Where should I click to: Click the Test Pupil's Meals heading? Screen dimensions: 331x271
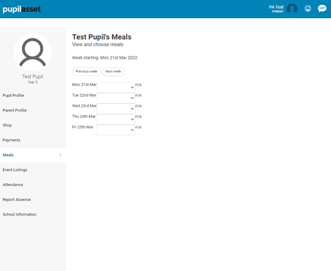102,37
